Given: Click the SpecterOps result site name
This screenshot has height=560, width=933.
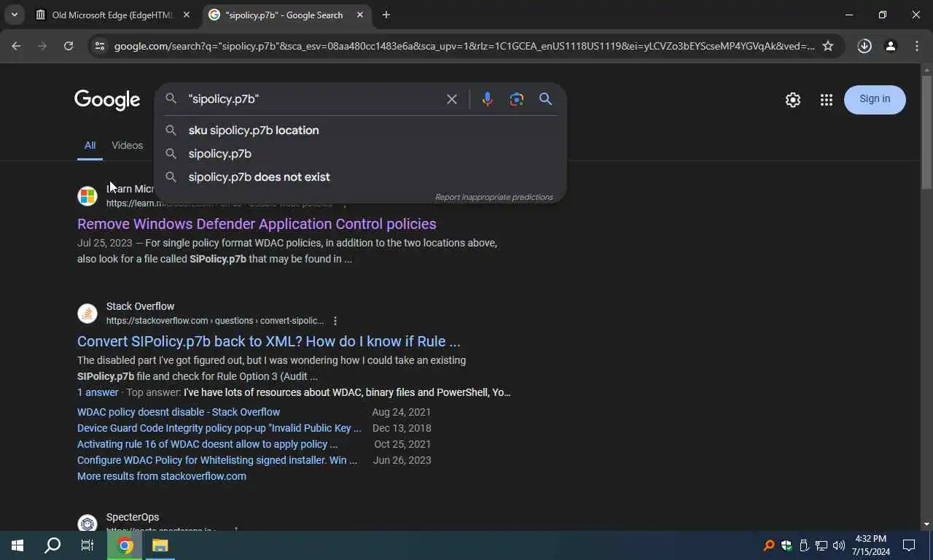Looking at the screenshot, I should click(x=133, y=517).
